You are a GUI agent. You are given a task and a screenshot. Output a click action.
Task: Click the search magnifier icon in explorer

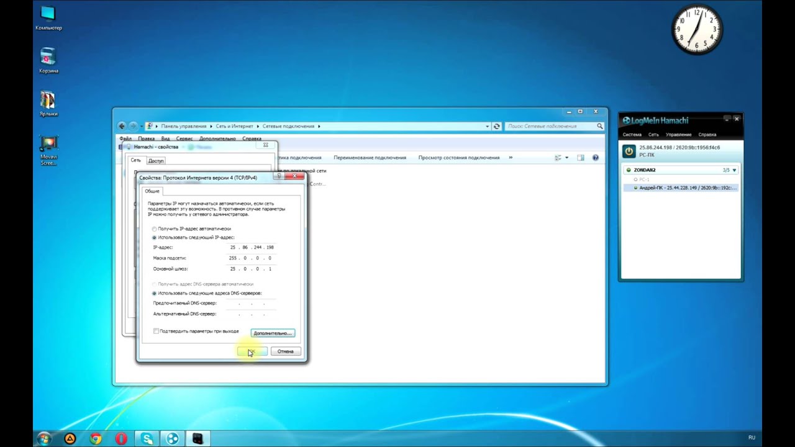click(x=599, y=126)
